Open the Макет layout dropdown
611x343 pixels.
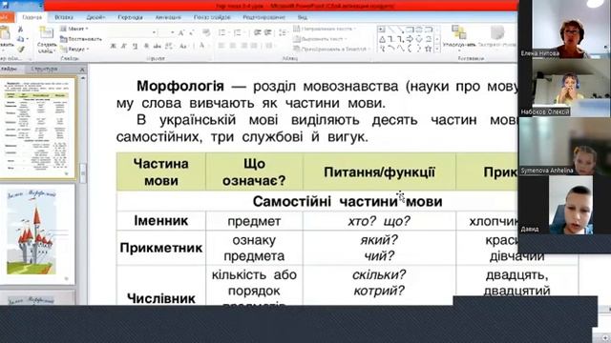(74, 29)
